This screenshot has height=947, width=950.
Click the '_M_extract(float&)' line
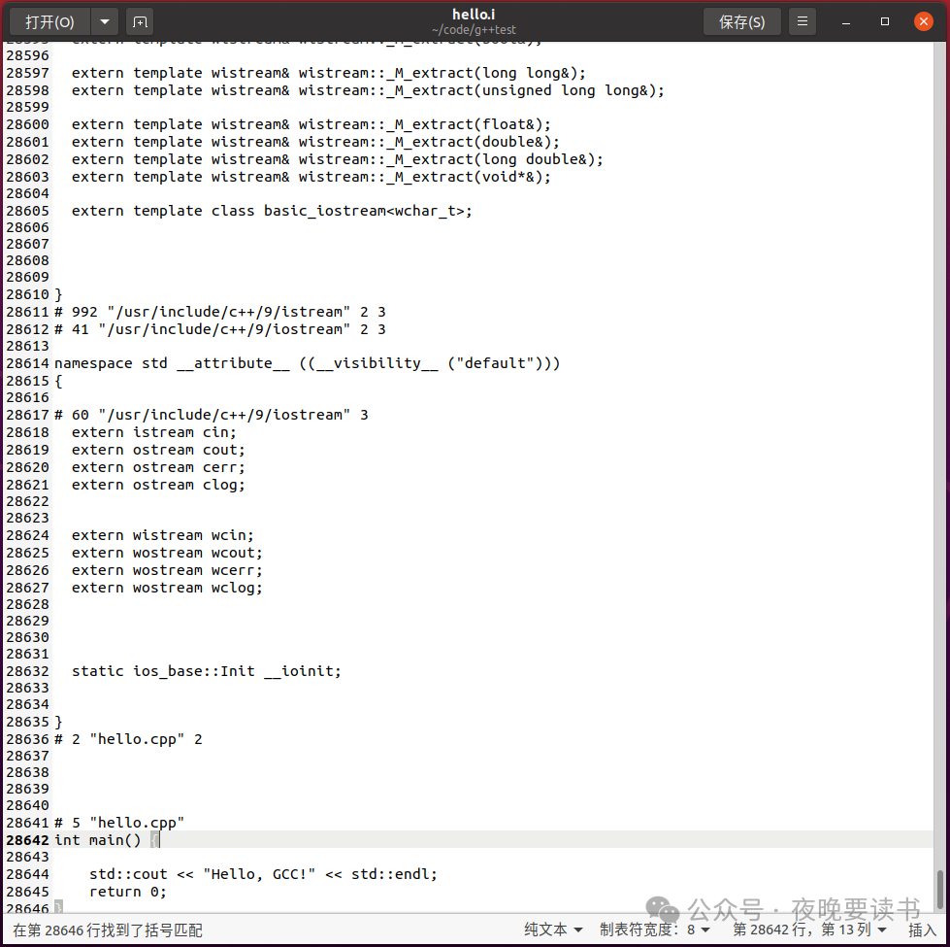(x=311, y=124)
